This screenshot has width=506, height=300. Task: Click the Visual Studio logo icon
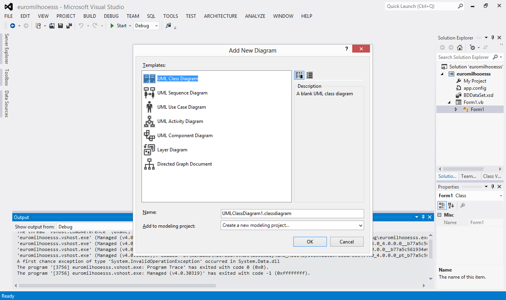8,7
